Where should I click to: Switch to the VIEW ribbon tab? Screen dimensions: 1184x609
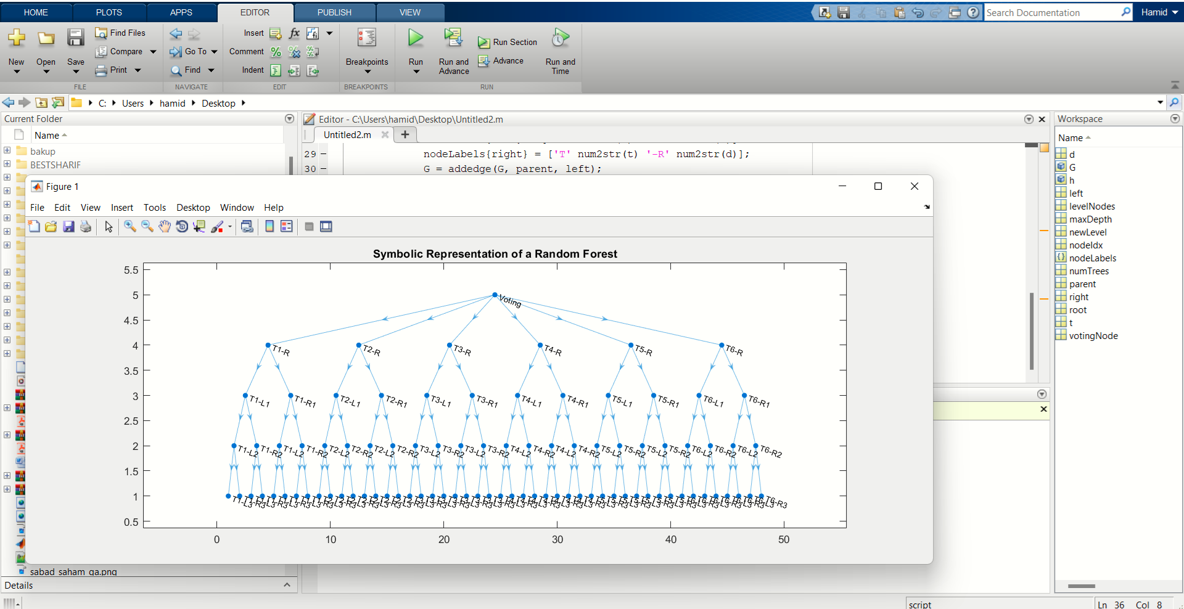coord(410,12)
